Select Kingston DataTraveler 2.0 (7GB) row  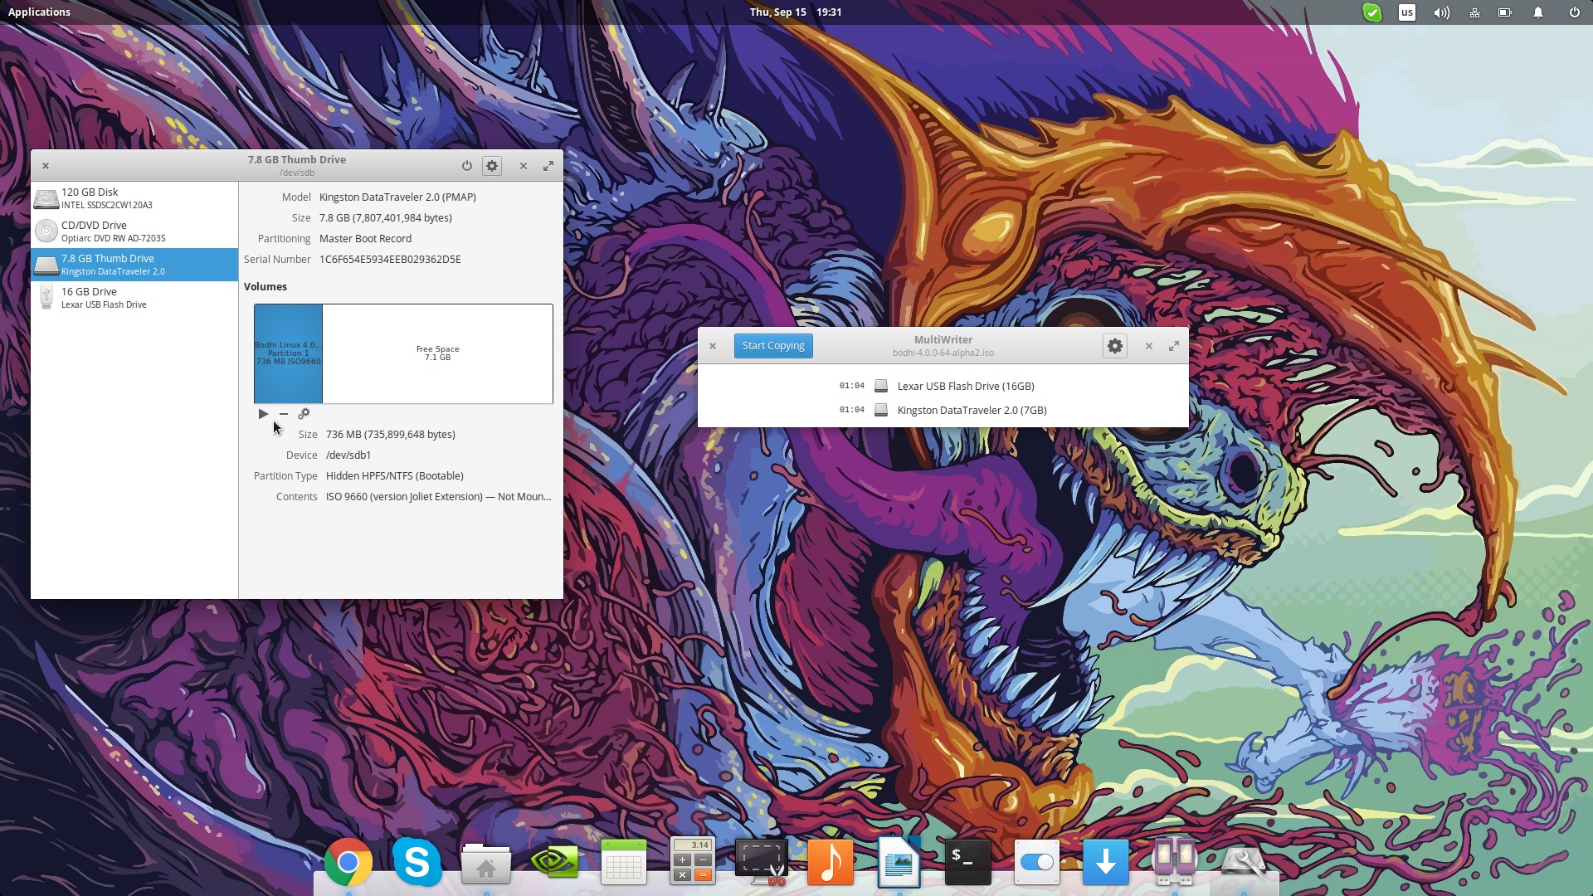943,410
